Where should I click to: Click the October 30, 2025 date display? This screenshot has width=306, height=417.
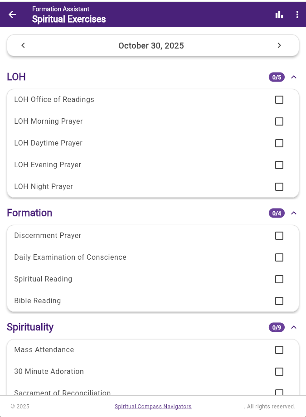151,45
